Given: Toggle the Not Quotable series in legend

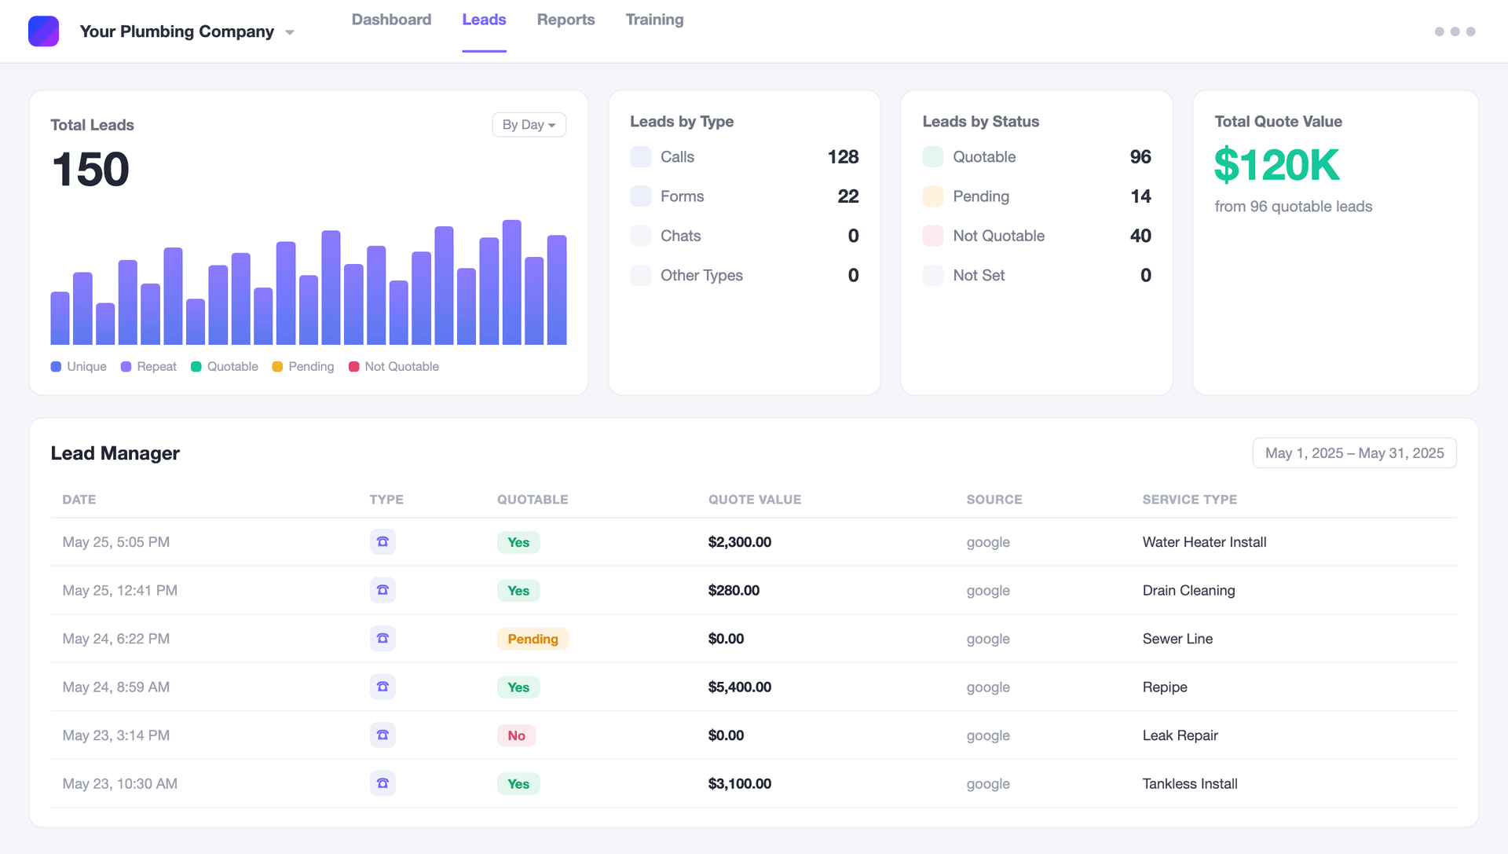Looking at the screenshot, I should coord(394,366).
